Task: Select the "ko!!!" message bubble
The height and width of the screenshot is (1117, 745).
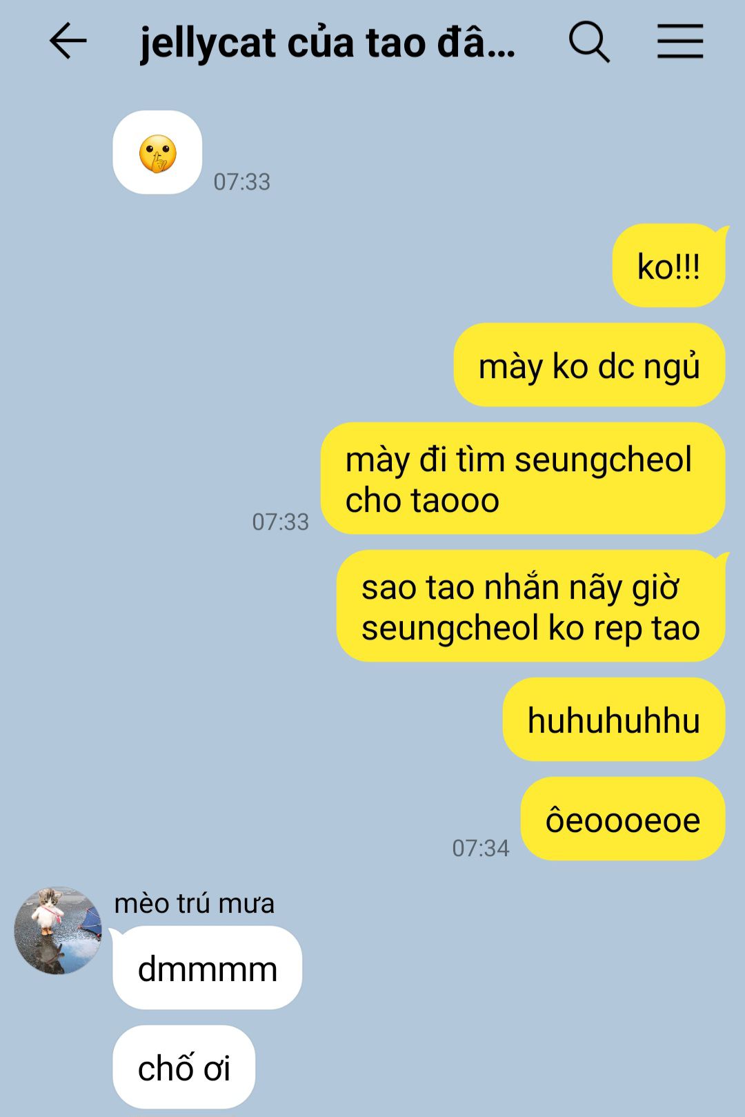Action: [x=668, y=266]
